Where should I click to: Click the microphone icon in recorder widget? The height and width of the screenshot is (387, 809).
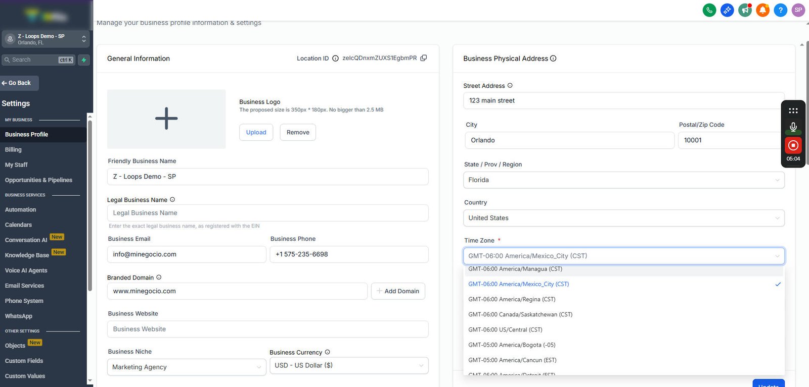coord(793,127)
